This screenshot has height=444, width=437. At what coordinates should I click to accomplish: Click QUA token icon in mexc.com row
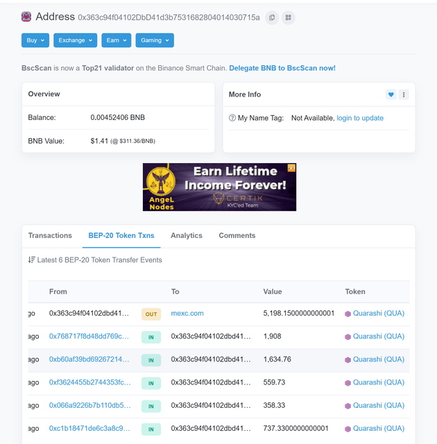point(348,314)
